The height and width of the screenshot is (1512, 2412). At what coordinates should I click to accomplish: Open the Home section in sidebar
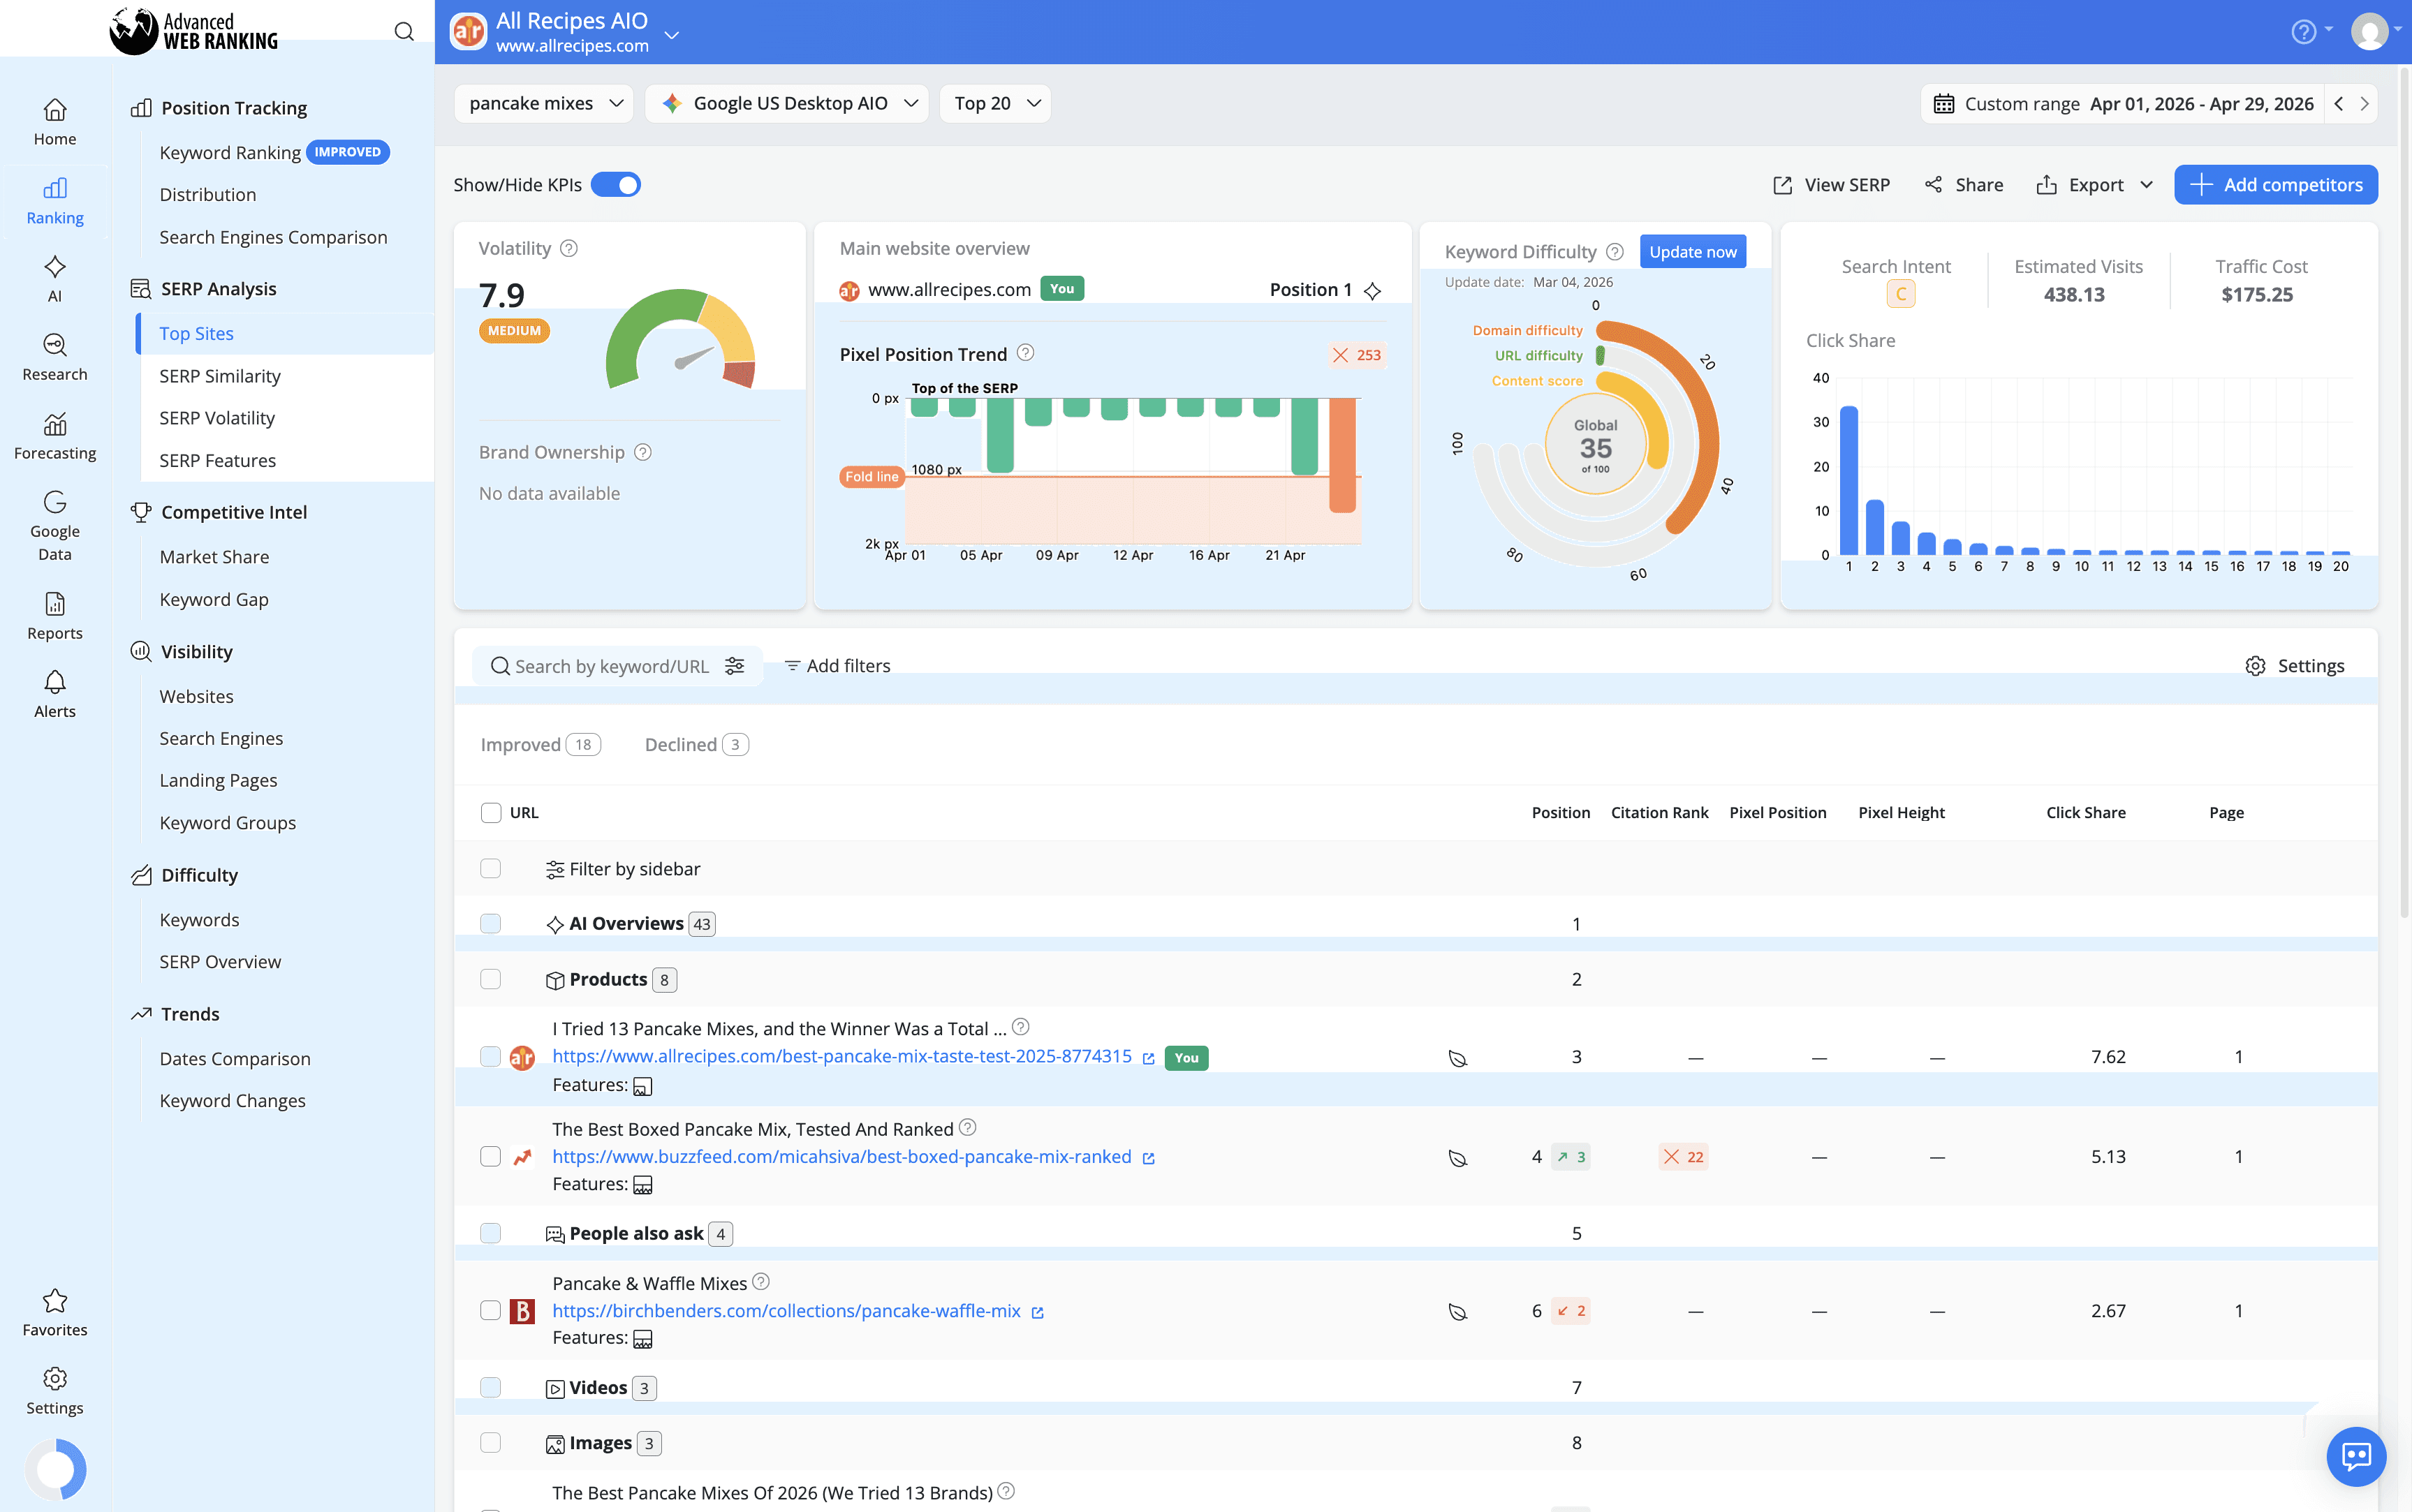55,122
